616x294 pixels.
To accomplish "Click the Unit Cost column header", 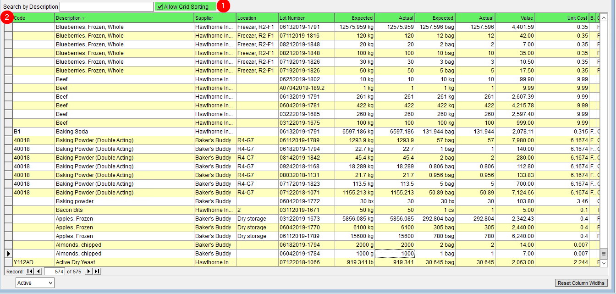I will 562,18.
